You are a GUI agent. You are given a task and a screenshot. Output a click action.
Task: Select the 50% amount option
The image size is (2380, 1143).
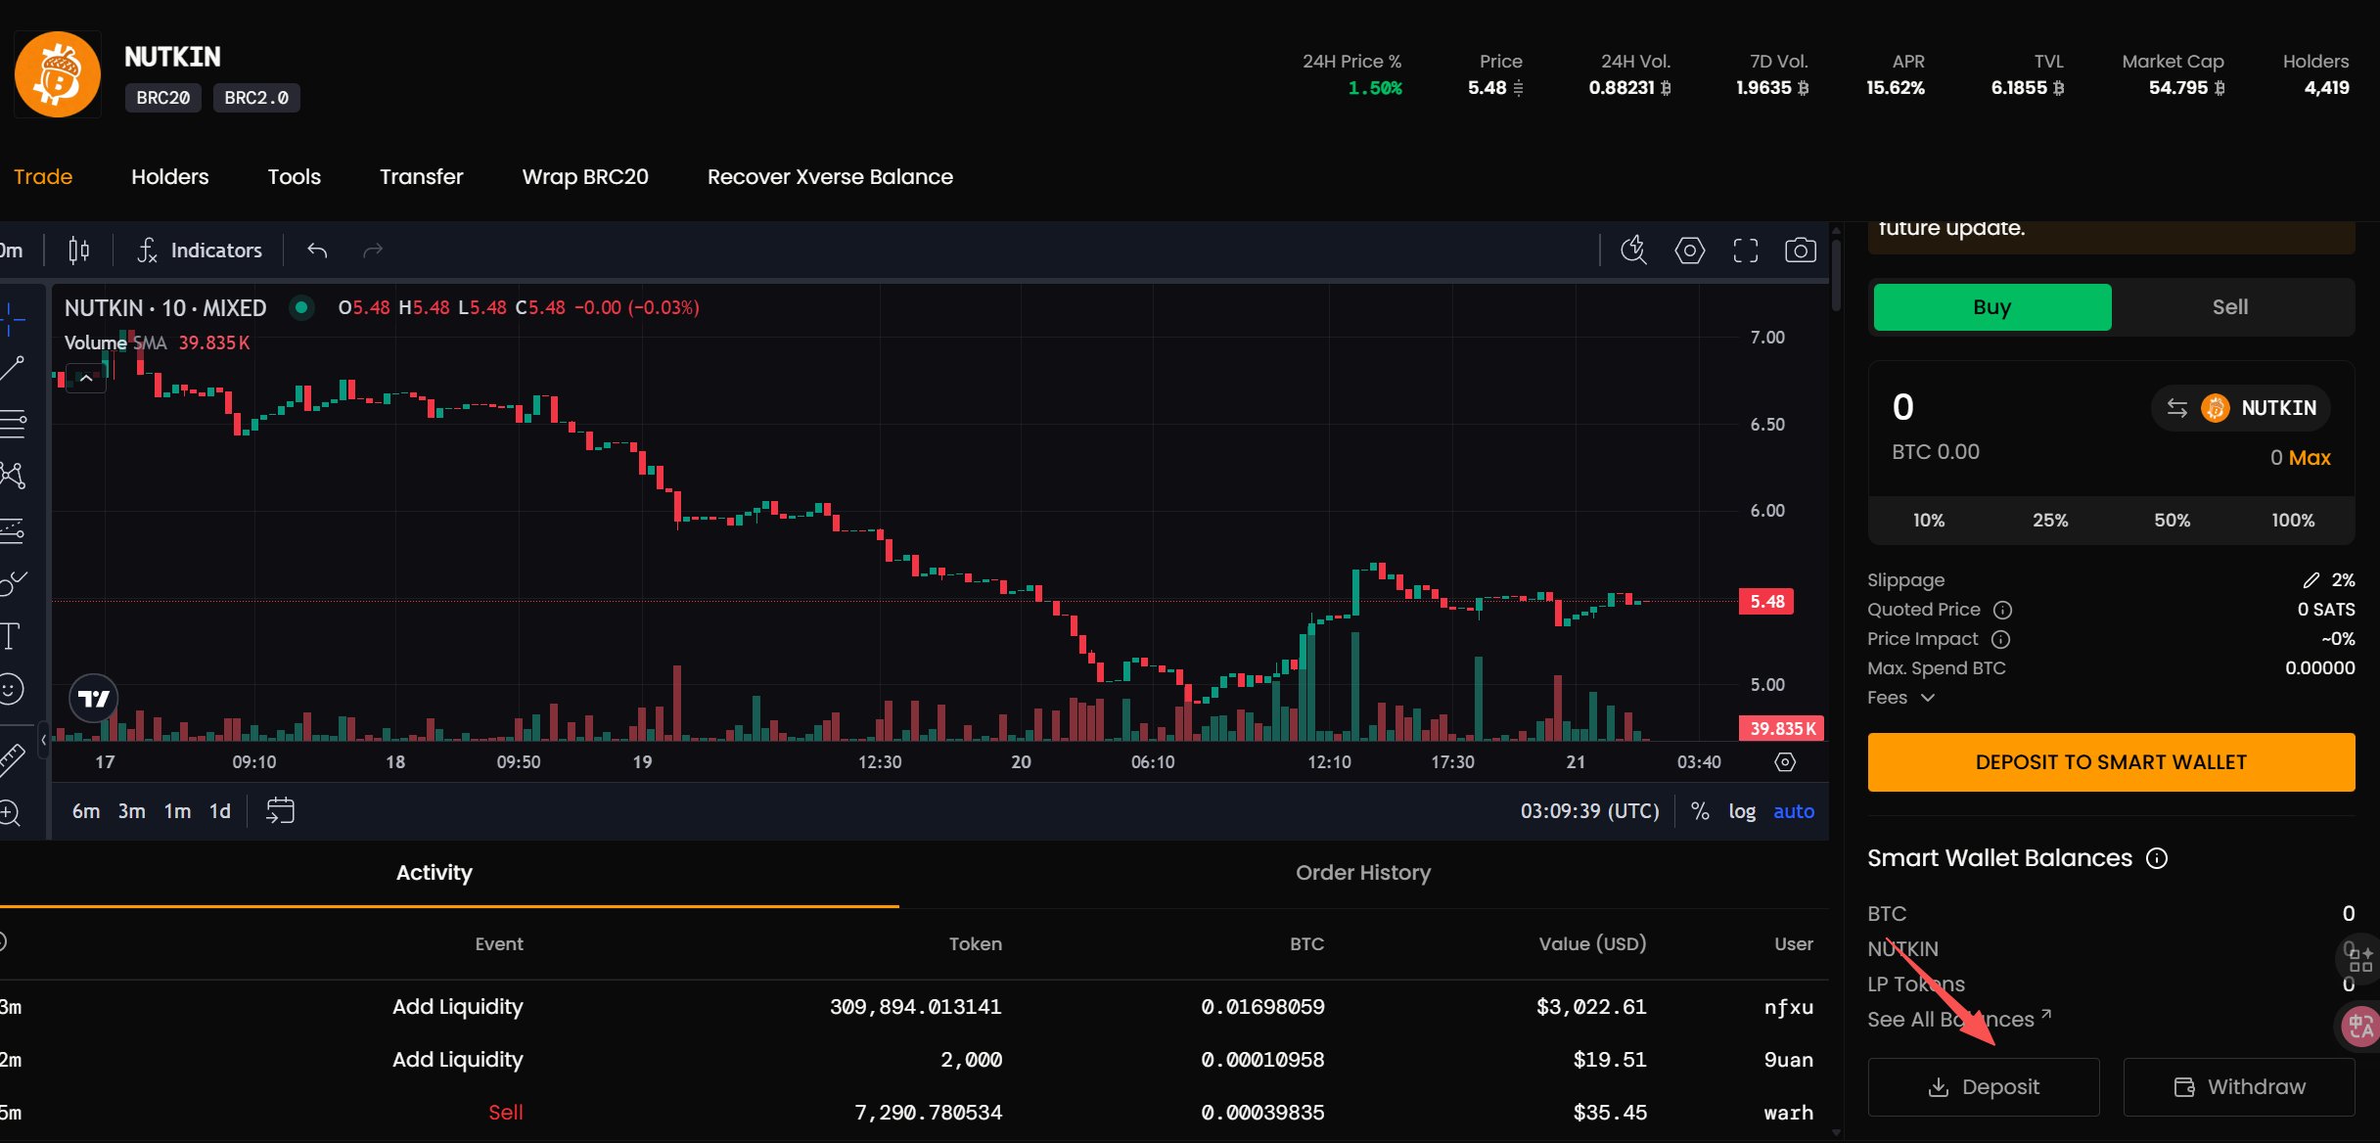(2172, 521)
